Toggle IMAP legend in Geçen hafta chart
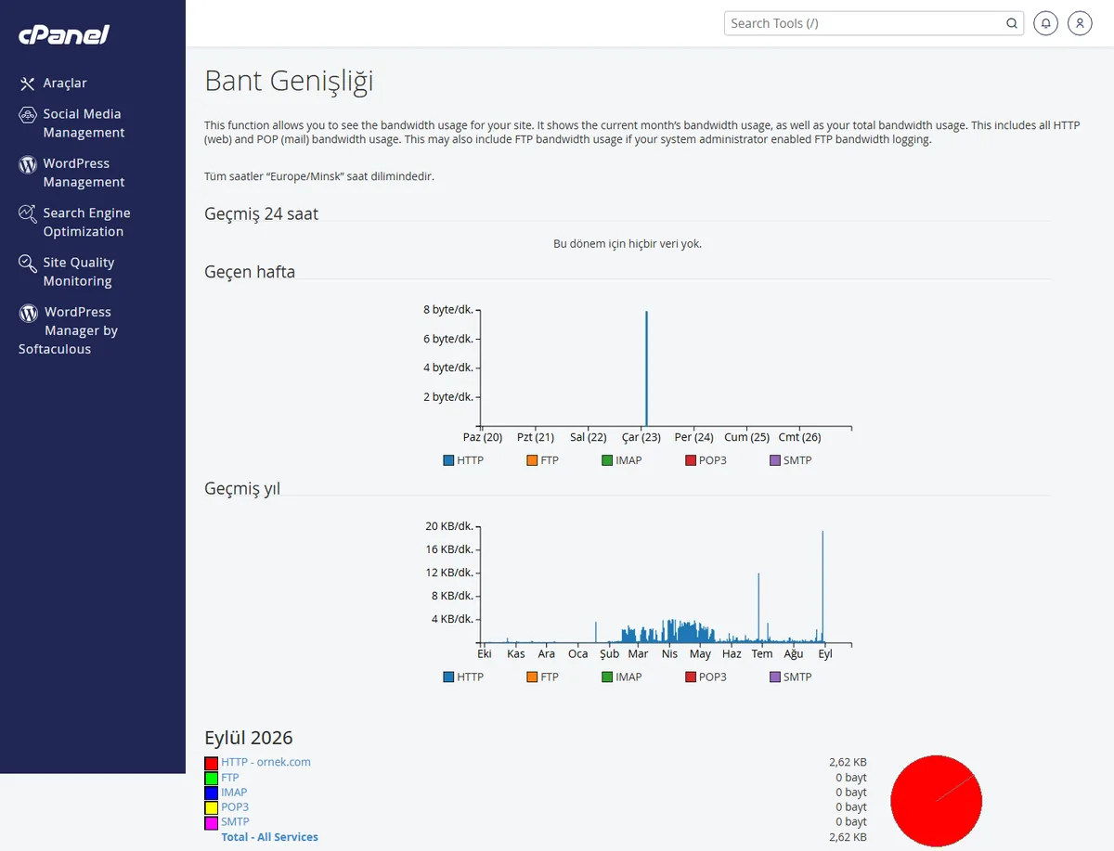The width and height of the screenshot is (1114, 851). tap(622, 460)
